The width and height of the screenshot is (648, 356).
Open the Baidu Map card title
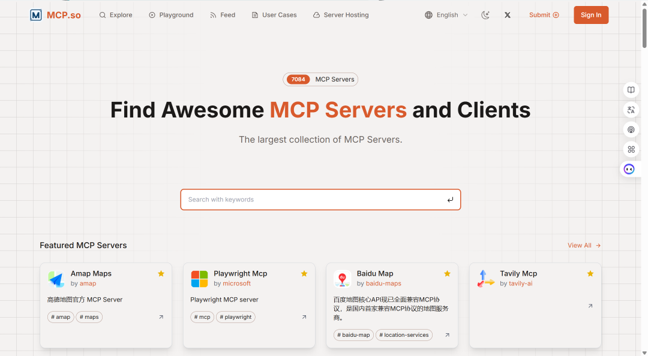[x=375, y=273]
